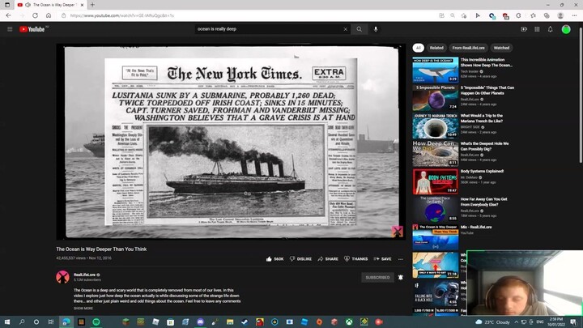Go to the browser home page
Viewport: 583px width, 328px height.
coord(49,15)
